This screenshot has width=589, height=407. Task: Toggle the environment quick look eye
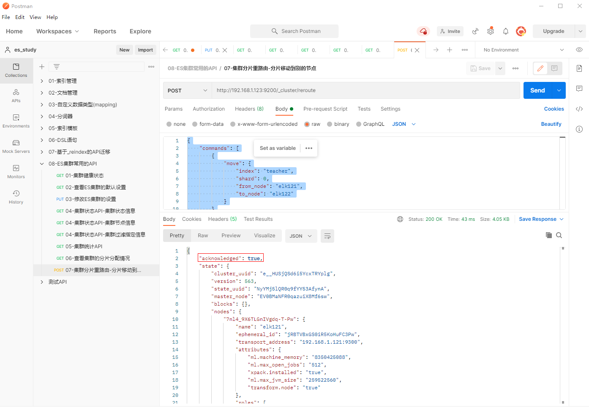(579, 50)
